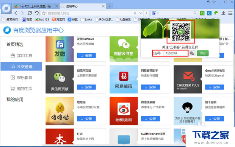Click the skin shirt icon in title bar
The height and width of the screenshot is (147, 235).
tap(214, 2)
